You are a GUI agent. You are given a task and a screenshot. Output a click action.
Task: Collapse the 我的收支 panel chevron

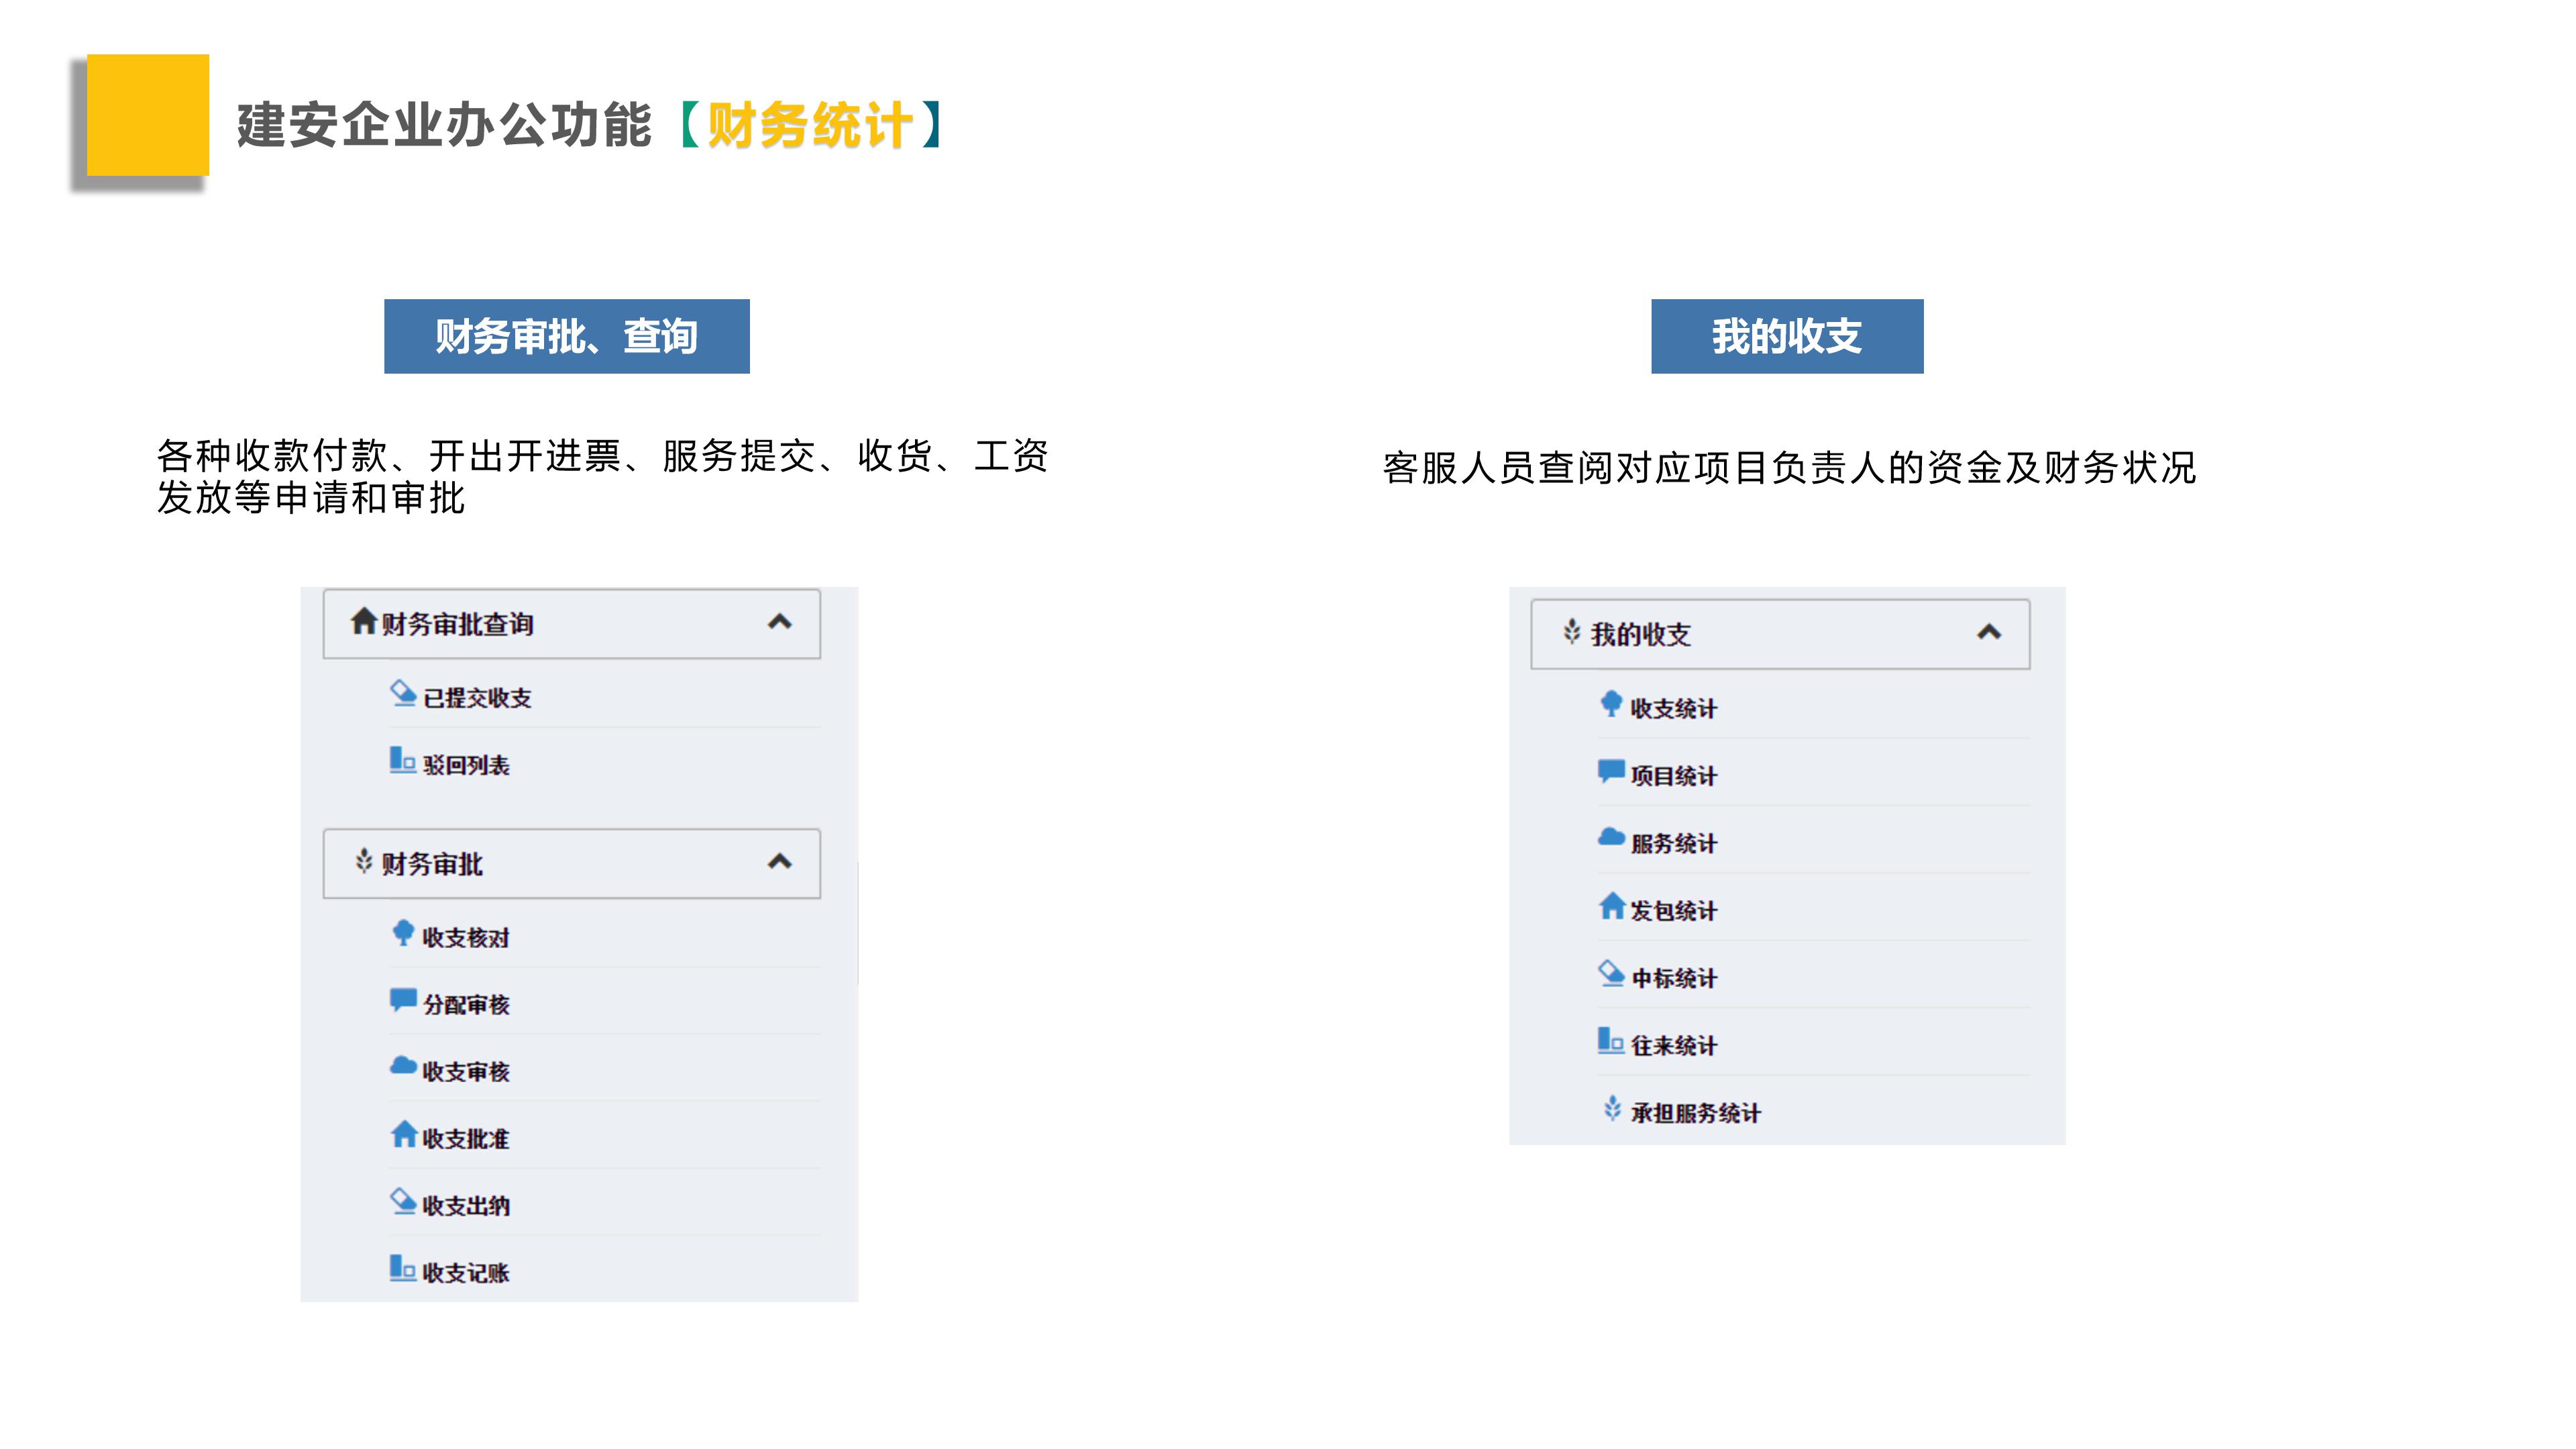(1989, 632)
